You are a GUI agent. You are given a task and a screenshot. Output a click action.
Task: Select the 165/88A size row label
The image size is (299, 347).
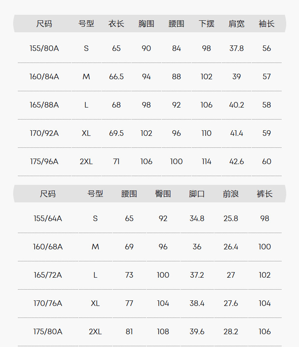pyautogui.click(x=44, y=105)
